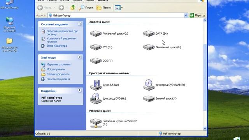249x140 pixels.
Task: Open Зміна параметра link
Action: coord(57,46)
